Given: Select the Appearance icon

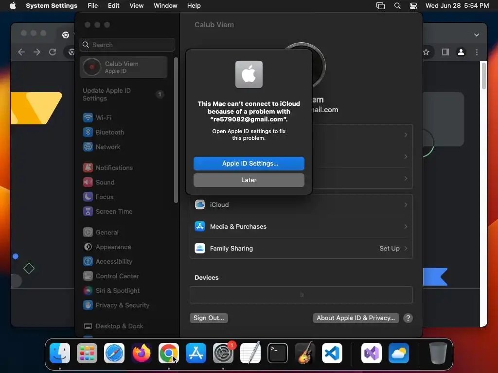Looking at the screenshot, I should (x=88, y=247).
